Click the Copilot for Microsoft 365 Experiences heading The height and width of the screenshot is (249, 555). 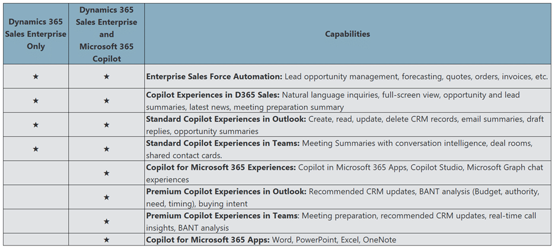click(221, 167)
